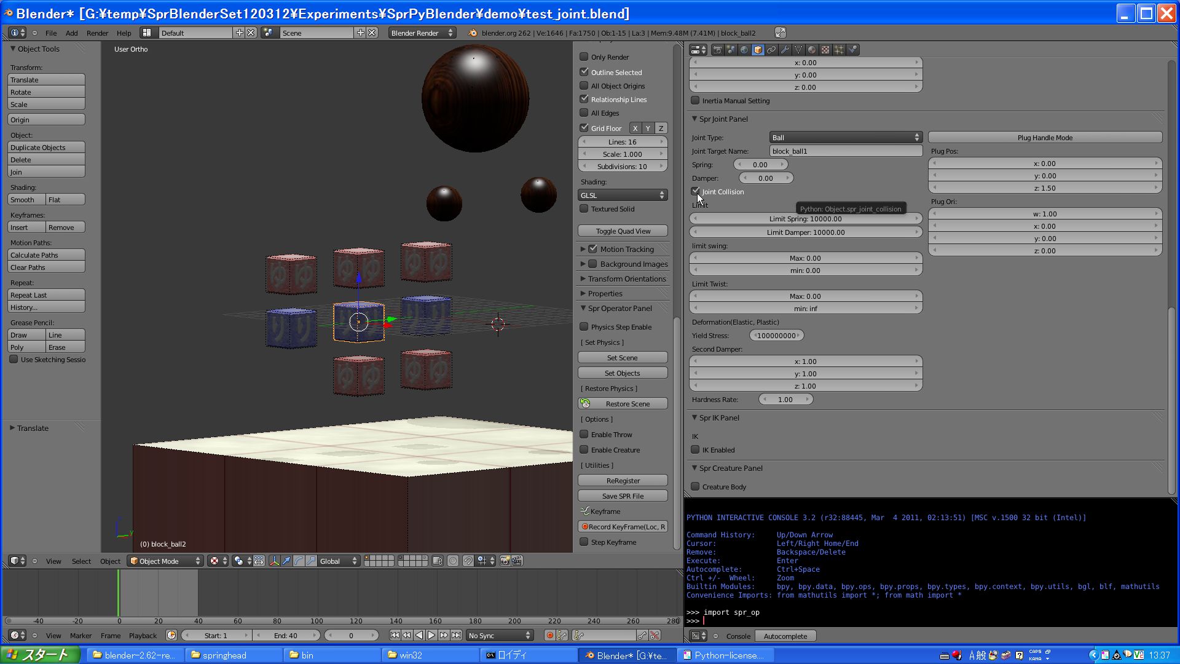Open the Particles tab (sparkles icon)
1180x664 pixels.
[839, 50]
